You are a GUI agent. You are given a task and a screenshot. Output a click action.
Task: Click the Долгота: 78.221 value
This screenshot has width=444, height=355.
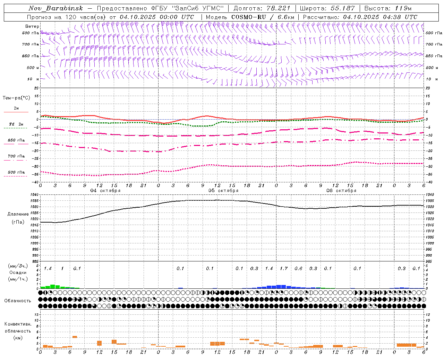coord(262,8)
